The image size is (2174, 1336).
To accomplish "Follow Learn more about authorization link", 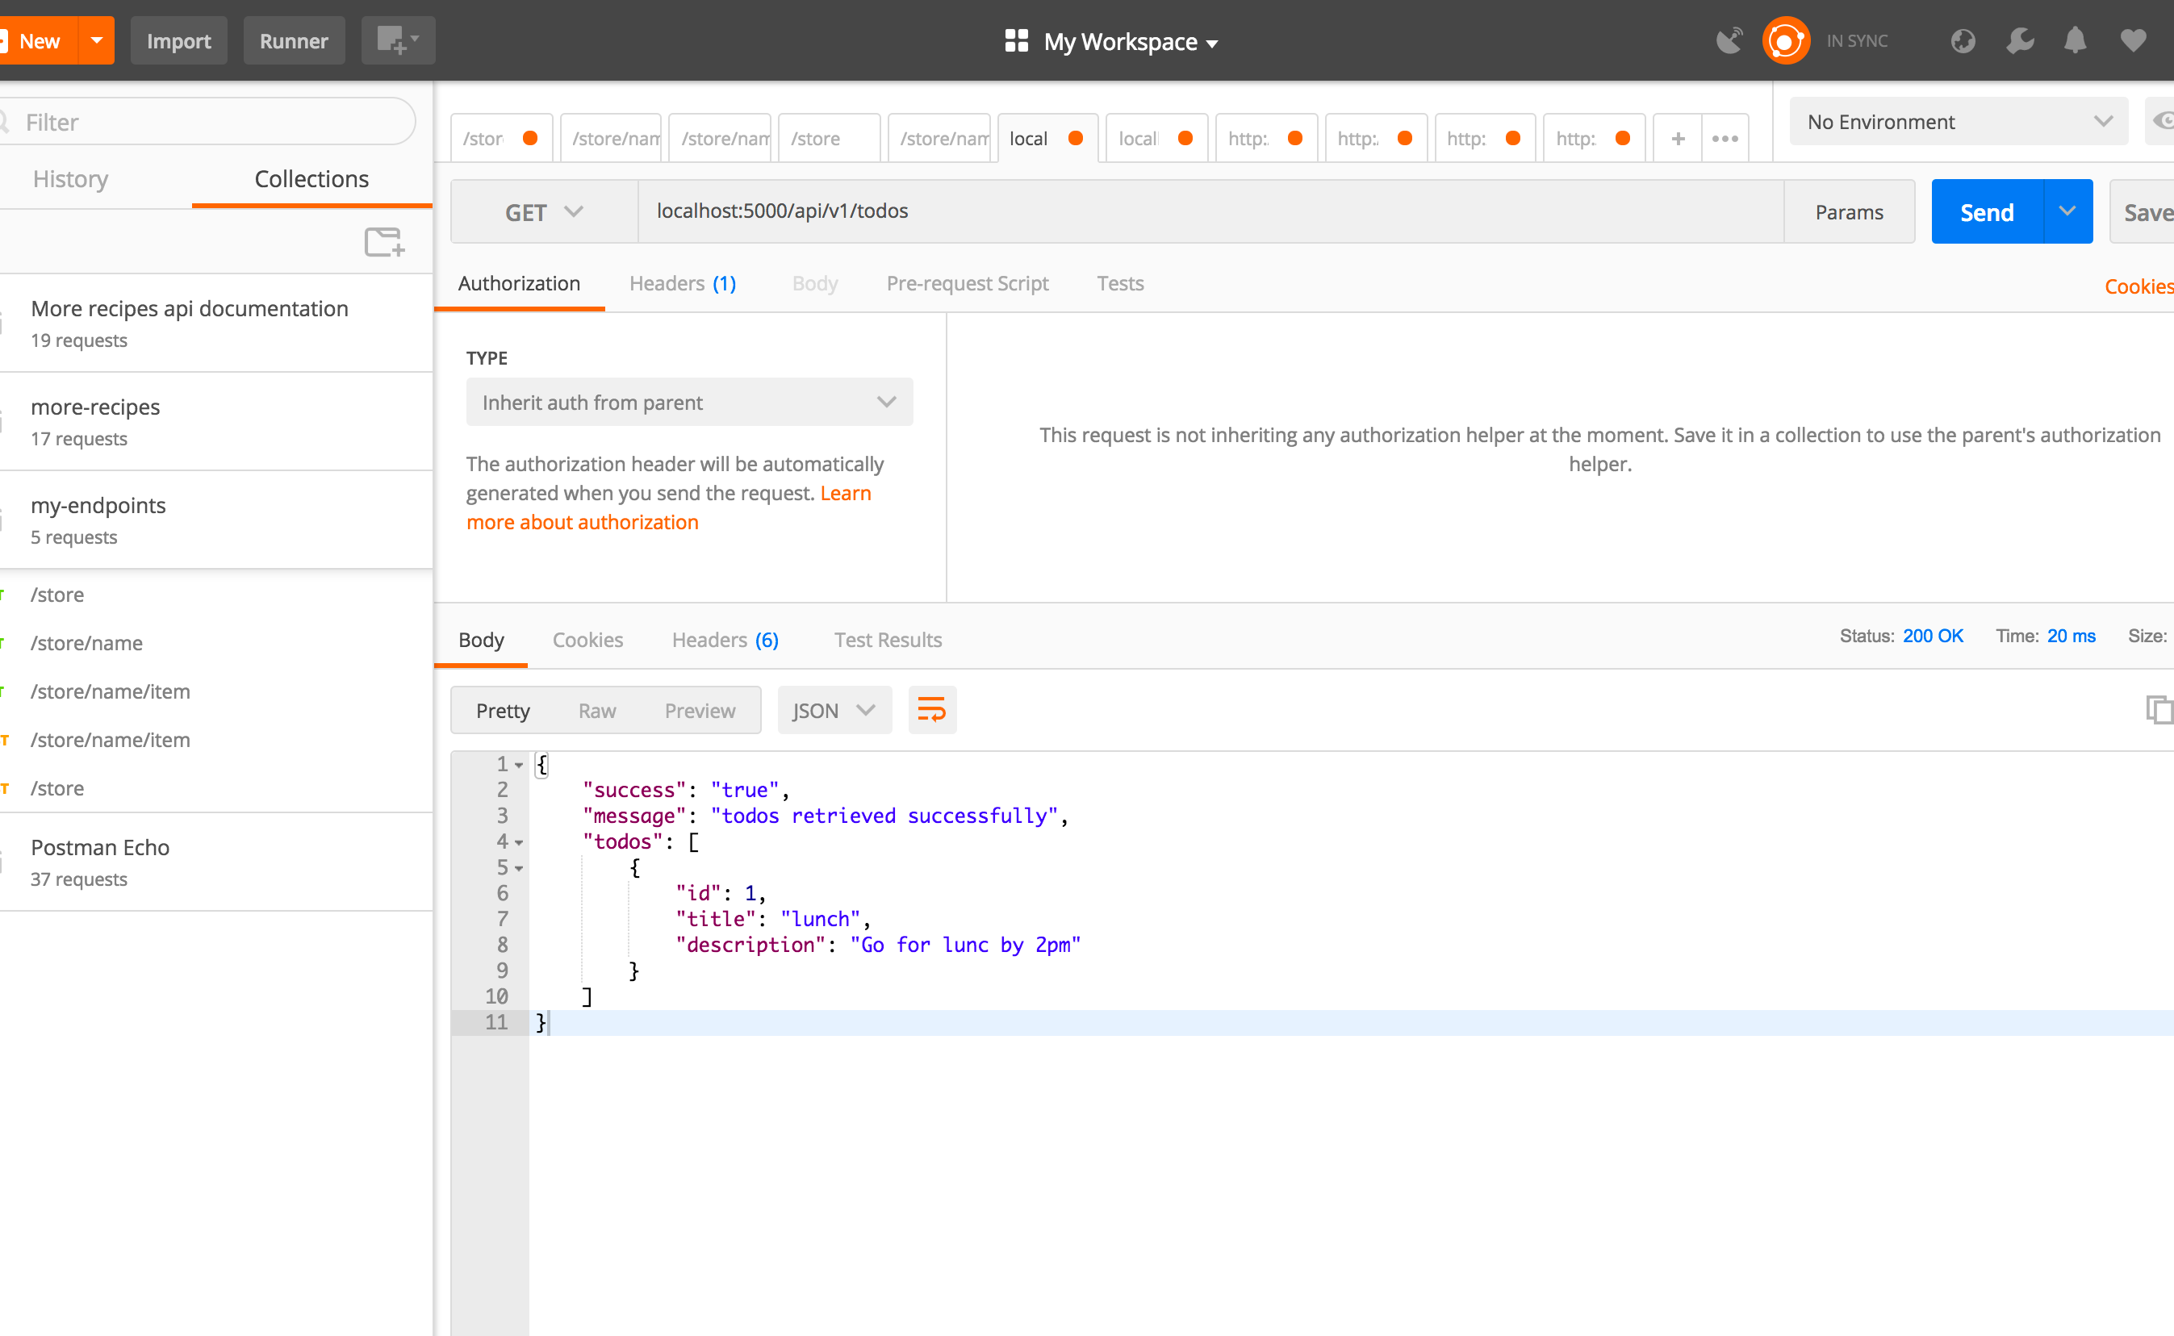I will point(583,522).
